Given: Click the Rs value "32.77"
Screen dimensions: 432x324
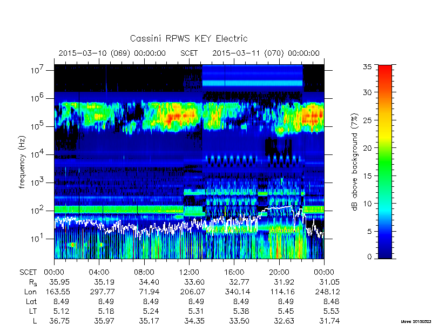Looking at the screenshot, I should [x=239, y=282].
